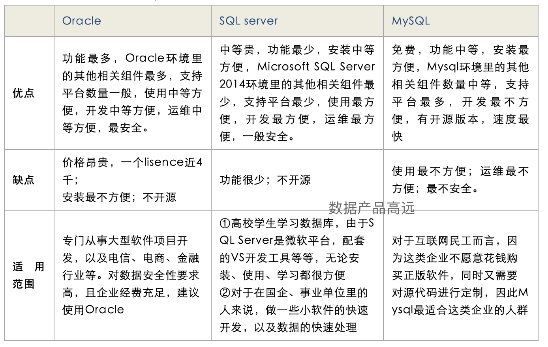Click MySQL's 缺点 cell starting with 使用最不方便
Image resolution: width=548 pixels, height=347 pixels.
(460, 180)
